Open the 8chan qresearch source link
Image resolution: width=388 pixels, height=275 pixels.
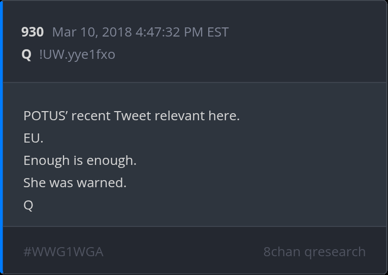click(x=314, y=252)
